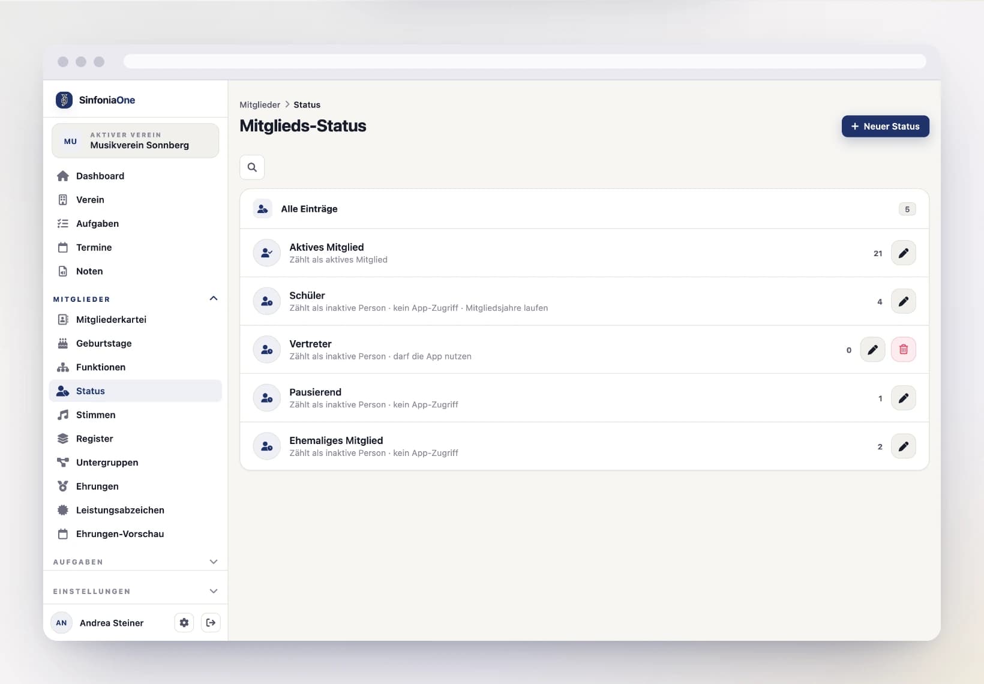Screen dimensions: 984x684
Task: Select the Status sidebar item
Action: point(136,391)
